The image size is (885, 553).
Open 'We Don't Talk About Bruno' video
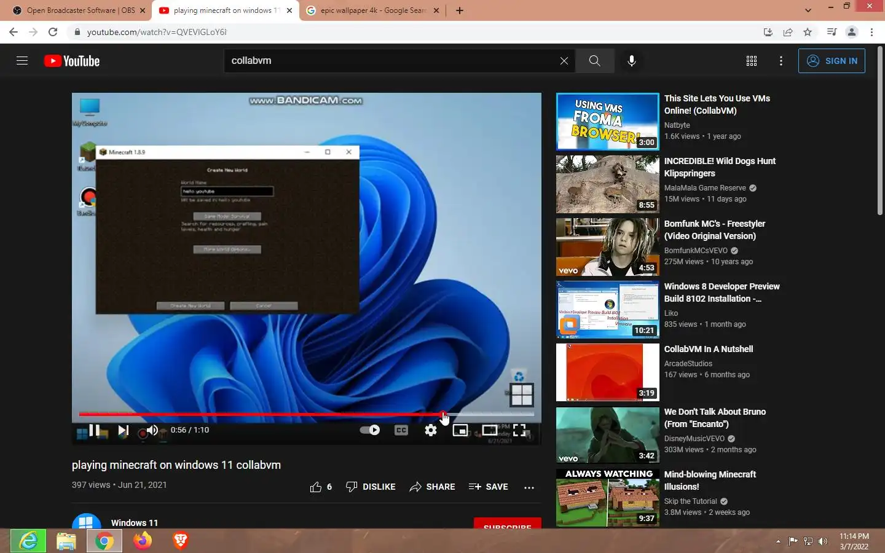pyautogui.click(x=715, y=418)
